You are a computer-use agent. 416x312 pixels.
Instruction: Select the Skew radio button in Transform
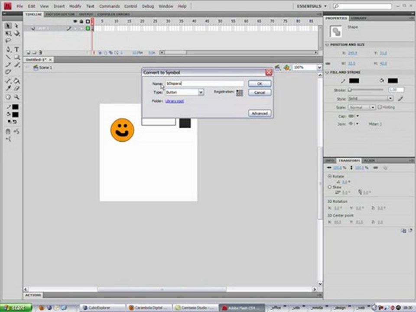[329, 187]
